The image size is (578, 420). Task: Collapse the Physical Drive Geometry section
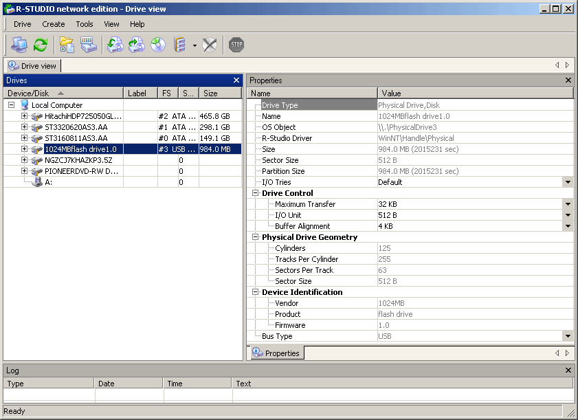[x=255, y=236]
